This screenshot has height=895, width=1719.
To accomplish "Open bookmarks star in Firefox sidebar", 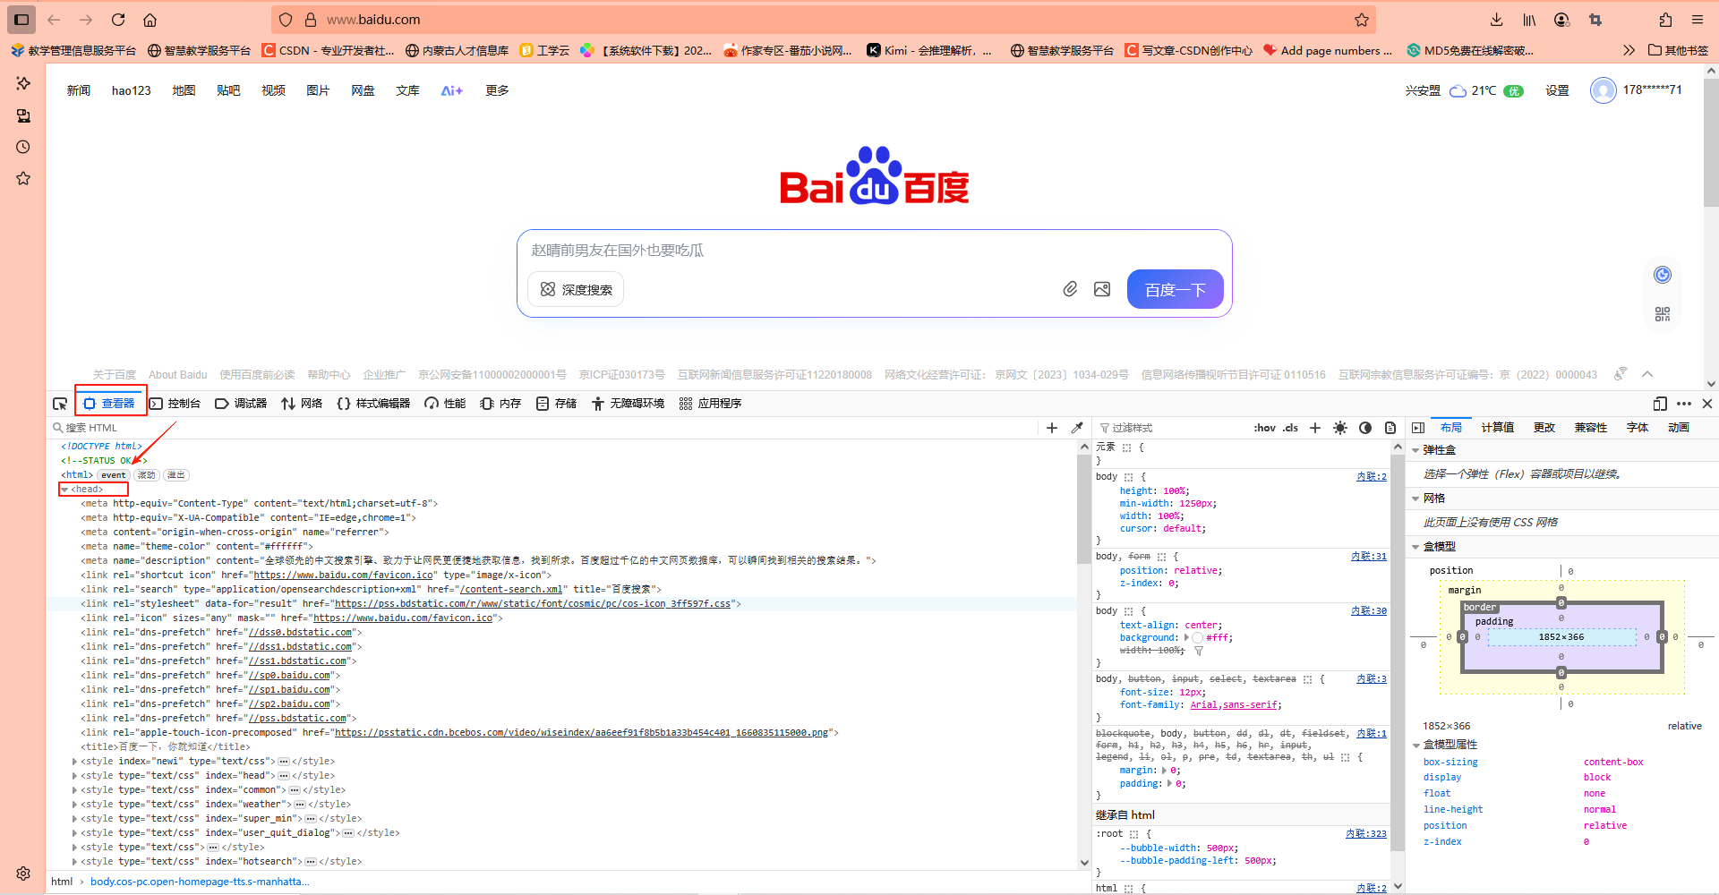I will (x=23, y=178).
